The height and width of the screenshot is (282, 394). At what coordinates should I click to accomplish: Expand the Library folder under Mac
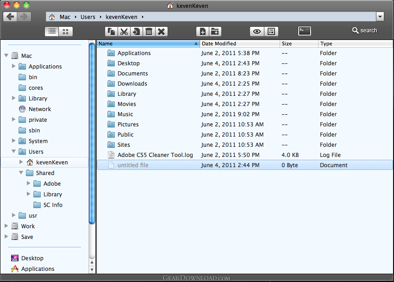[13, 98]
